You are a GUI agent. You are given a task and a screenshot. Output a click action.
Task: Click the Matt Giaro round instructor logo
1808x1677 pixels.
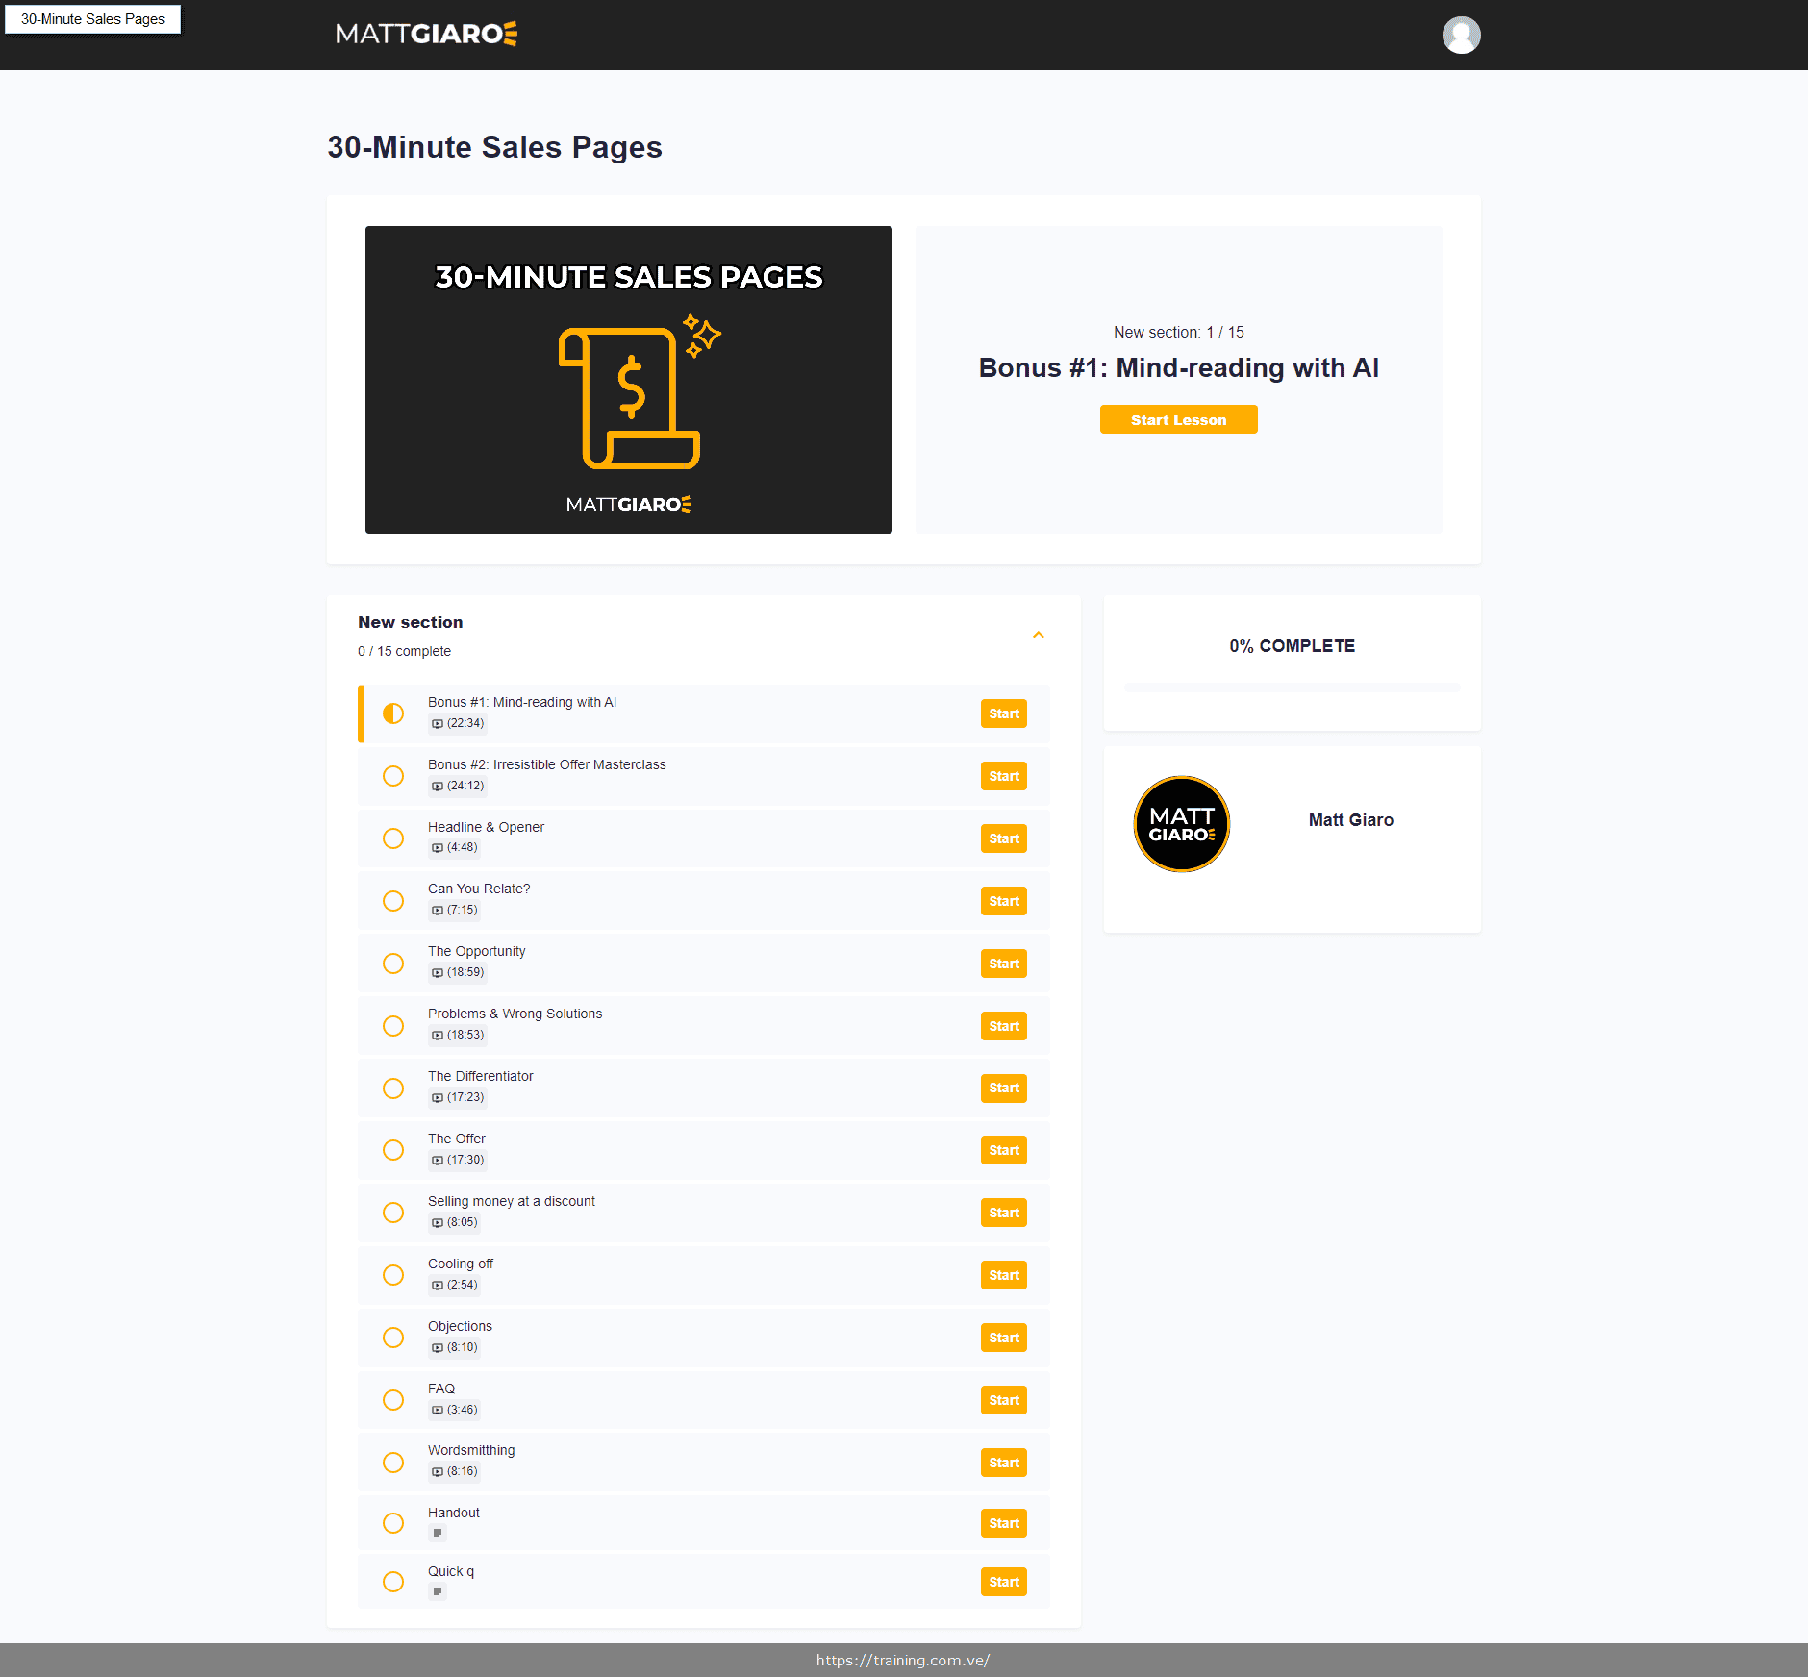pos(1181,824)
